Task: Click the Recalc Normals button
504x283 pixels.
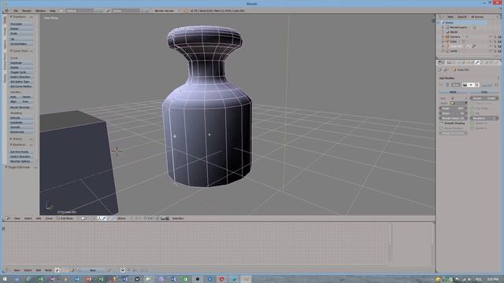Action: coord(21,107)
